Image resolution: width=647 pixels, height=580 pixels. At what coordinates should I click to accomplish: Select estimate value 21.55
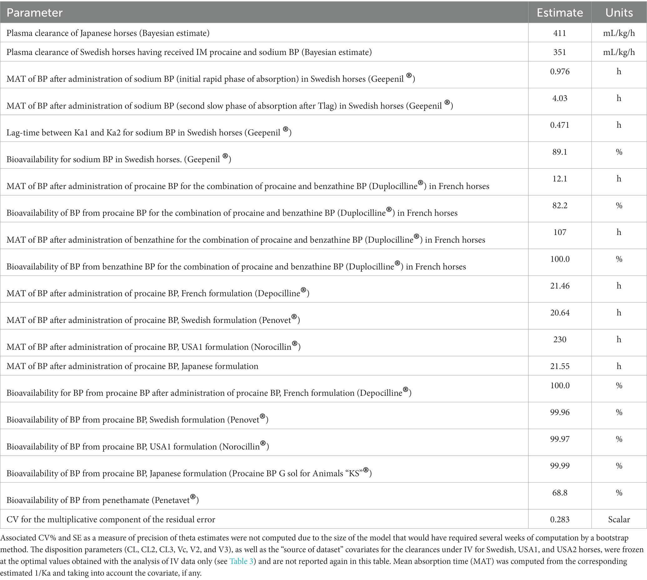[x=560, y=366]
